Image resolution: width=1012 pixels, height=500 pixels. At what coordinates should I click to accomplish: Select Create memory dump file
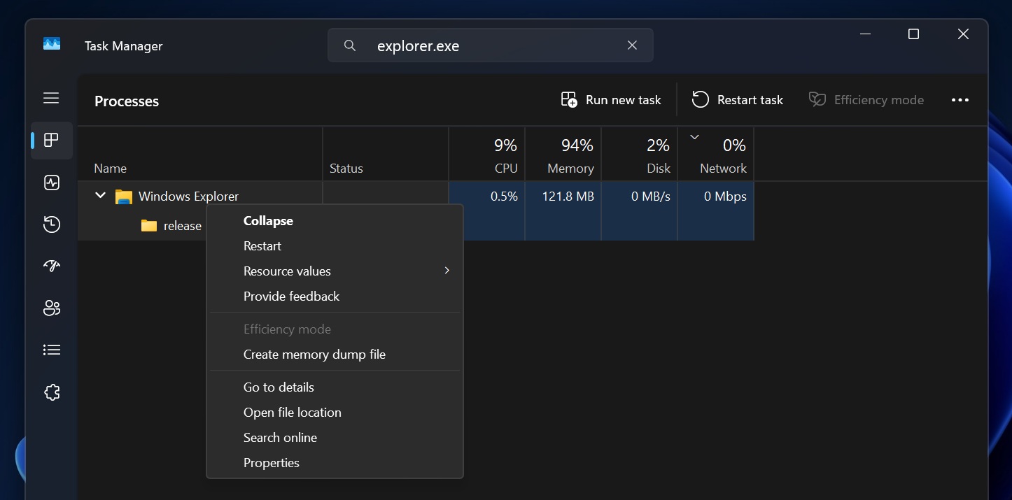(x=314, y=354)
